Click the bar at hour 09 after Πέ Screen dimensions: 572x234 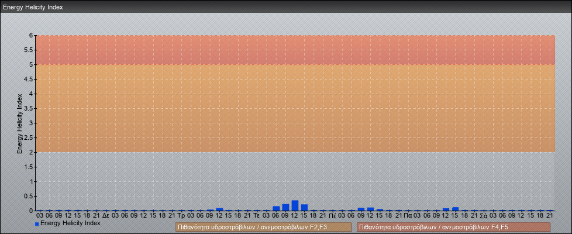(361, 209)
